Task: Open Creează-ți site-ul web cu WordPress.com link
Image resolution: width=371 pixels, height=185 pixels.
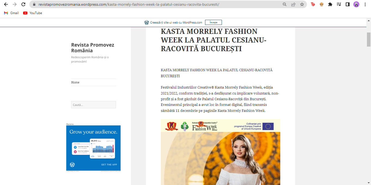Action: click(x=176, y=22)
